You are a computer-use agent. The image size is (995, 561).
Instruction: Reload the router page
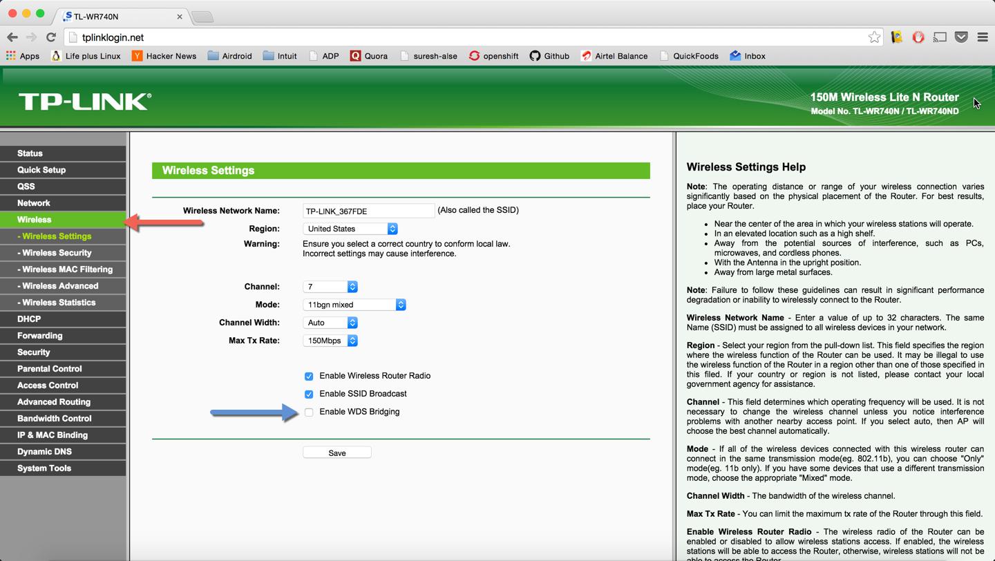[x=50, y=37]
